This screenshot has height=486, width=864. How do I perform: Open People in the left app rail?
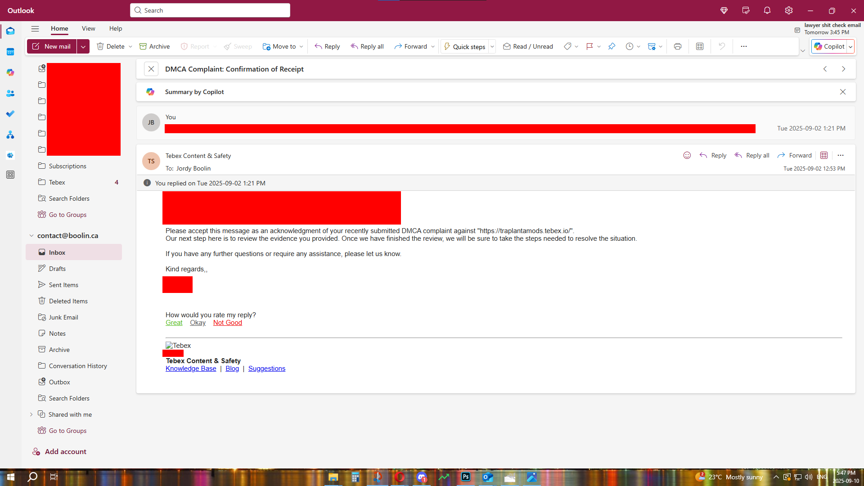10,93
